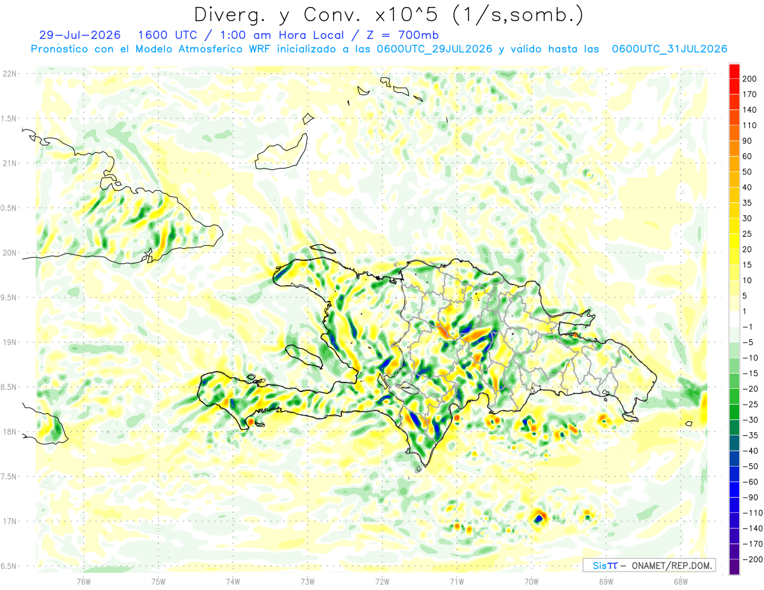This screenshot has height=590, width=764.
Task: Click the '73W' longitude label
Action: click(308, 580)
